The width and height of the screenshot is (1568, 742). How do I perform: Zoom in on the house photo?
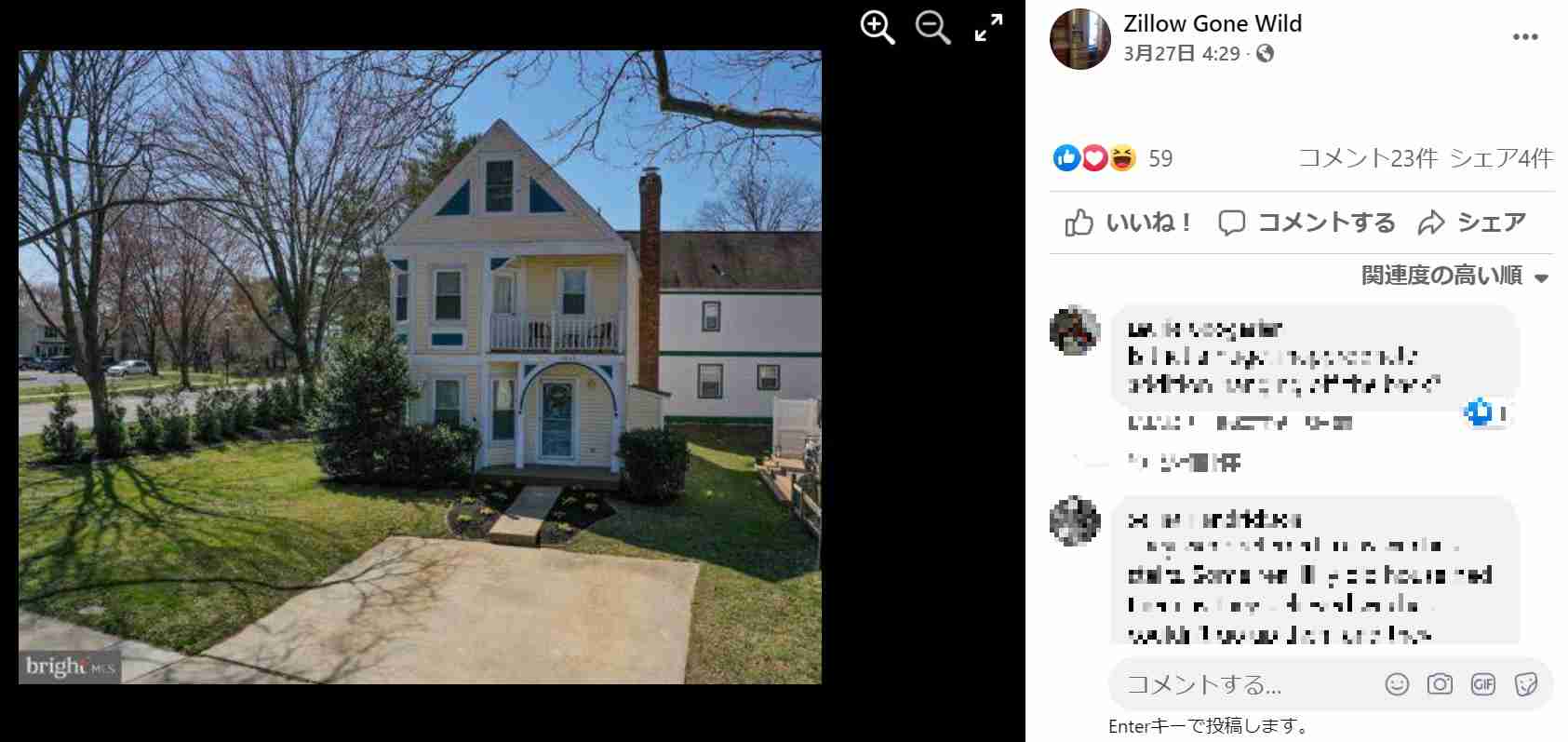pyautogui.click(x=877, y=28)
